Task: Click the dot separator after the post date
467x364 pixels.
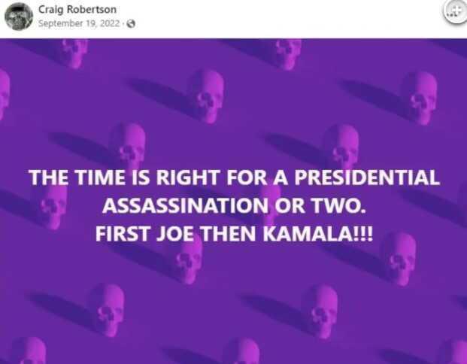Action: [x=123, y=23]
